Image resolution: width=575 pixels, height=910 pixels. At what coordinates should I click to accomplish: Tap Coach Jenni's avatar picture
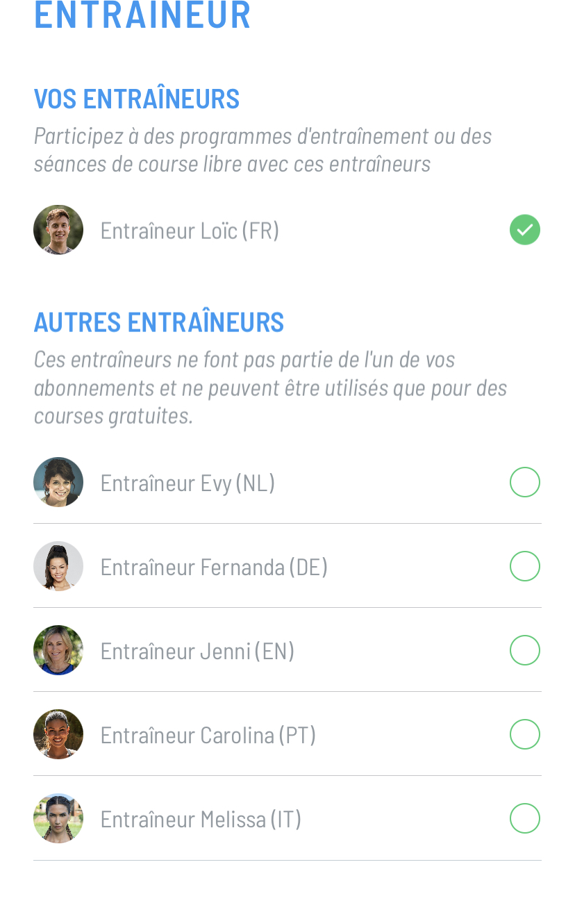point(58,650)
